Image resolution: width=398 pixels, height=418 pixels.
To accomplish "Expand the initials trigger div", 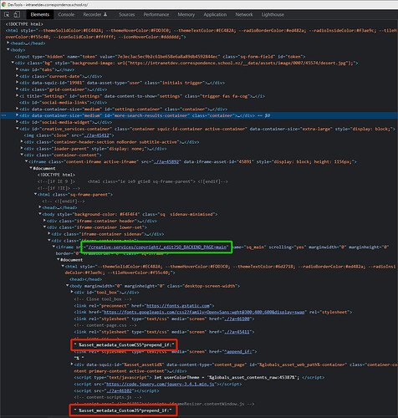I will pyautogui.click(x=18, y=83).
